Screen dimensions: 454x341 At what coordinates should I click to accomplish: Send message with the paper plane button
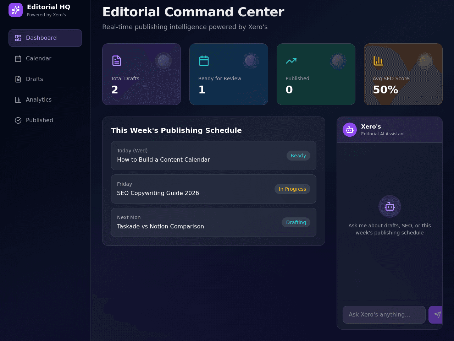click(436, 315)
